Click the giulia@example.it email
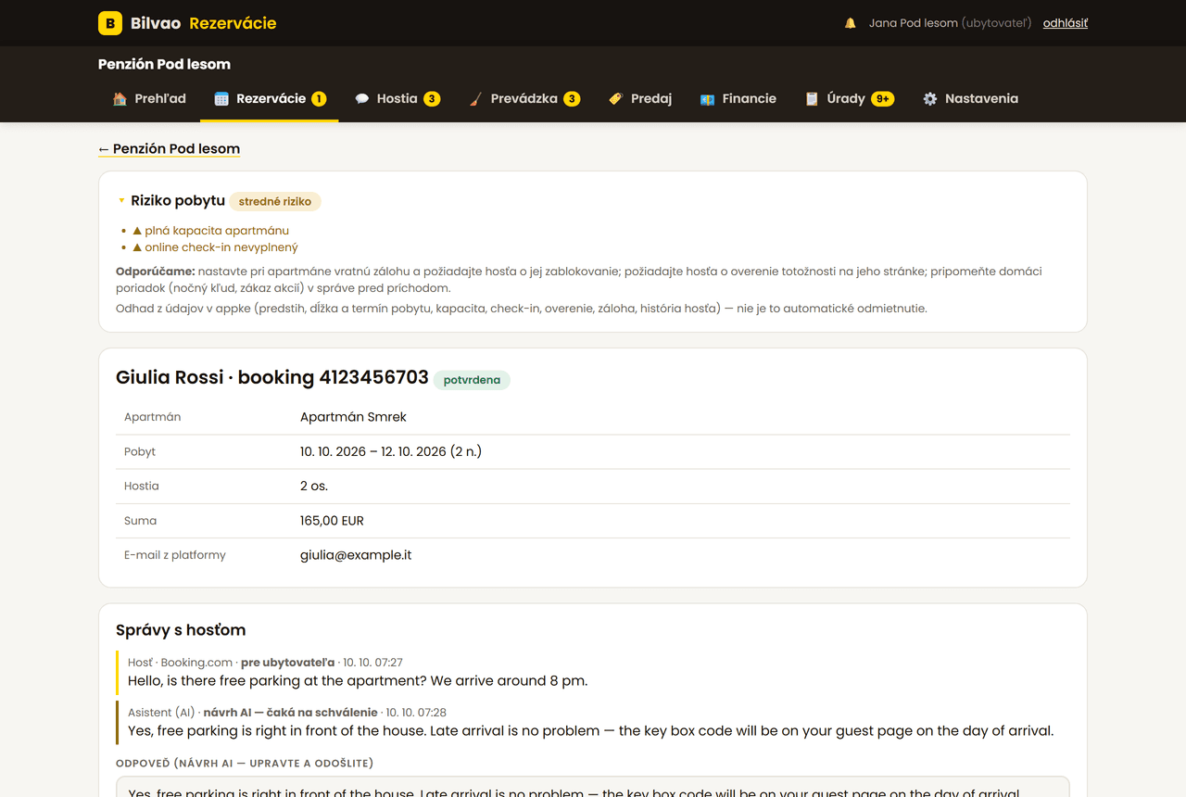This screenshot has height=797, width=1186. click(356, 555)
